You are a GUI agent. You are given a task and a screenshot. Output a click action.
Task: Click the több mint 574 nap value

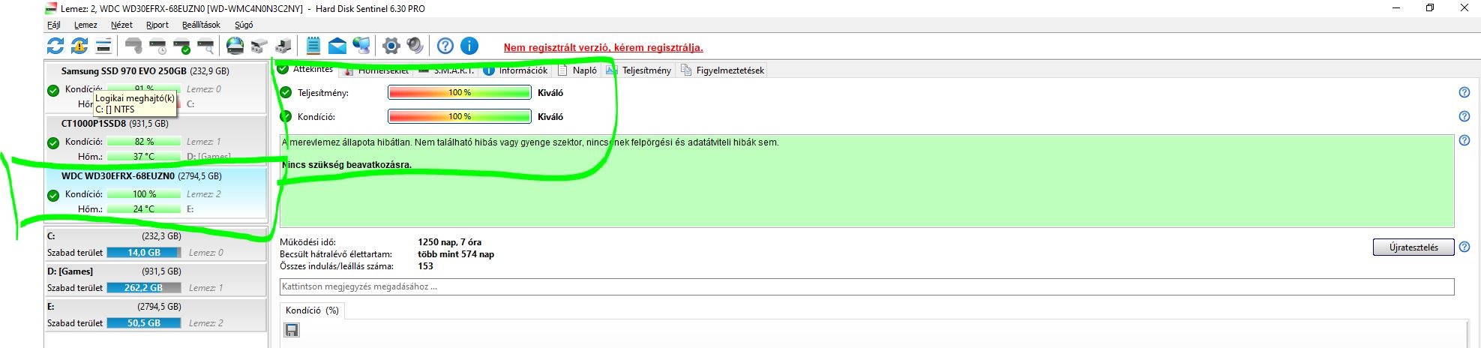pos(456,254)
